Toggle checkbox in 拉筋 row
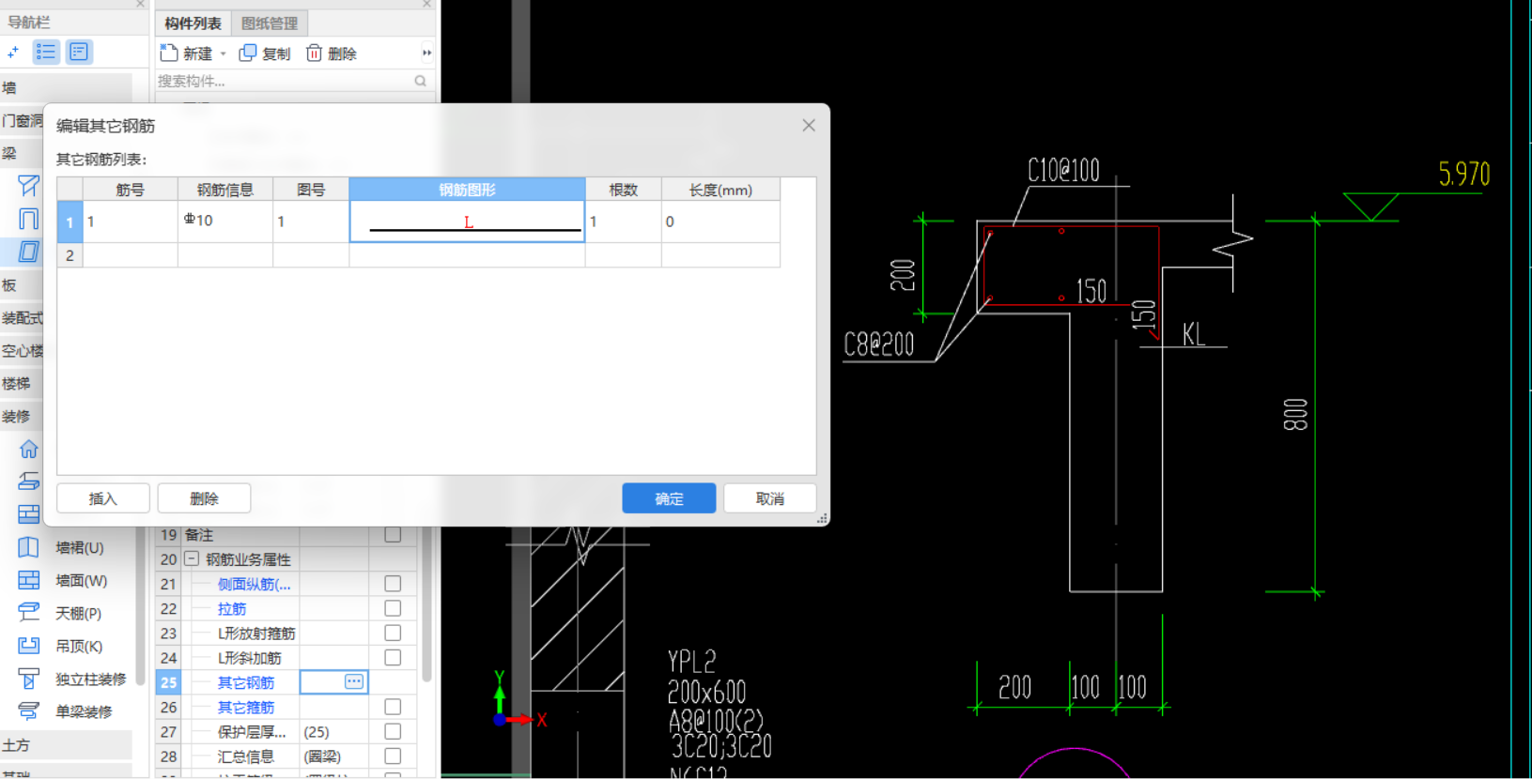Viewport: 1532px width, 779px height. point(393,608)
